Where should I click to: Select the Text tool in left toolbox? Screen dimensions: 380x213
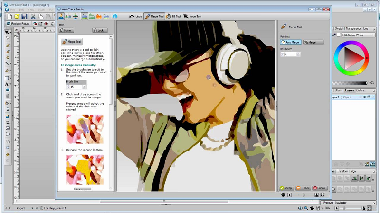coord(7,83)
